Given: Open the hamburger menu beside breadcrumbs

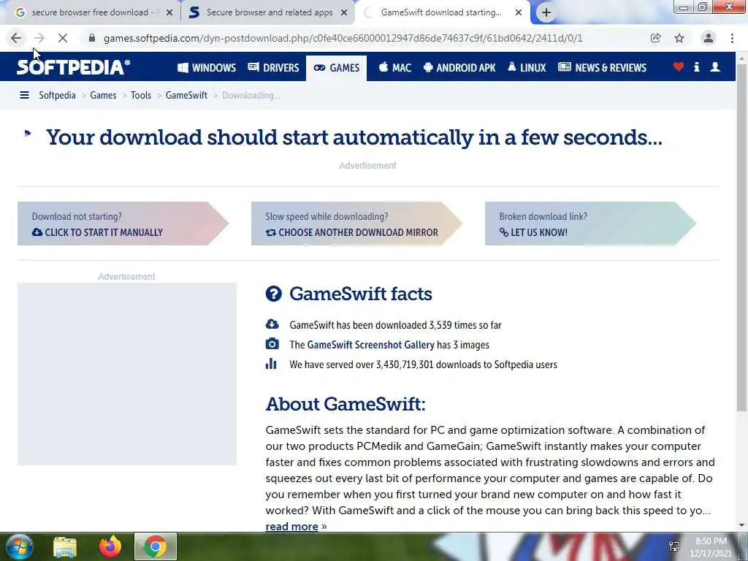Looking at the screenshot, I should click(x=24, y=96).
